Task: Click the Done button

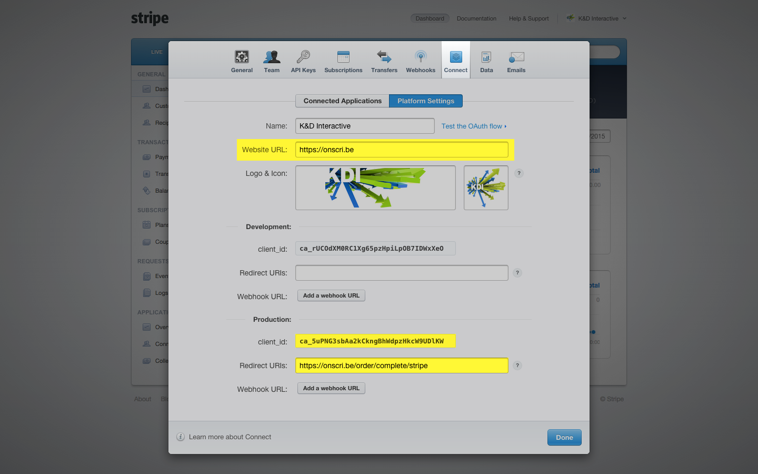Action: (x=564, y=438)
